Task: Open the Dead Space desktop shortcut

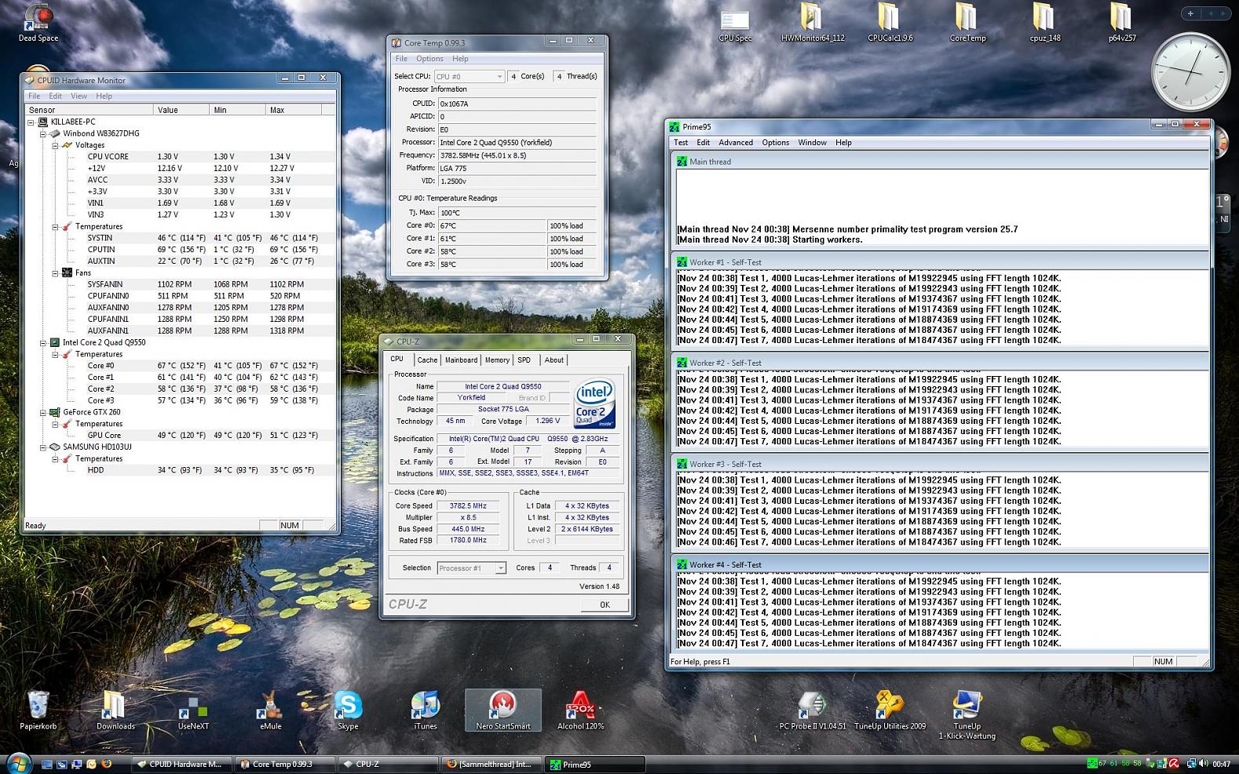Action: (x=38, y=22)
